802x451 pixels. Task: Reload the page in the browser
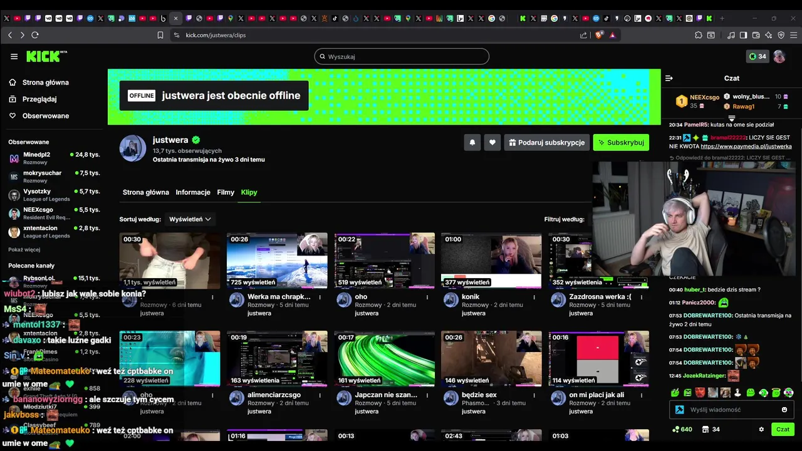35,35
